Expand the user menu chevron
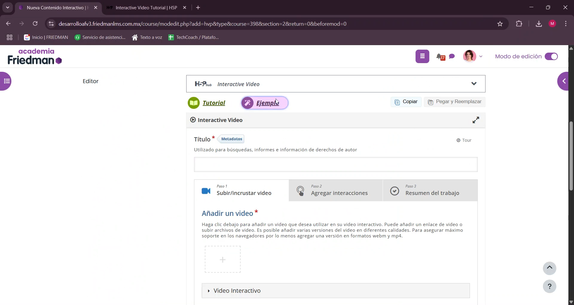 tap(481, 56)
